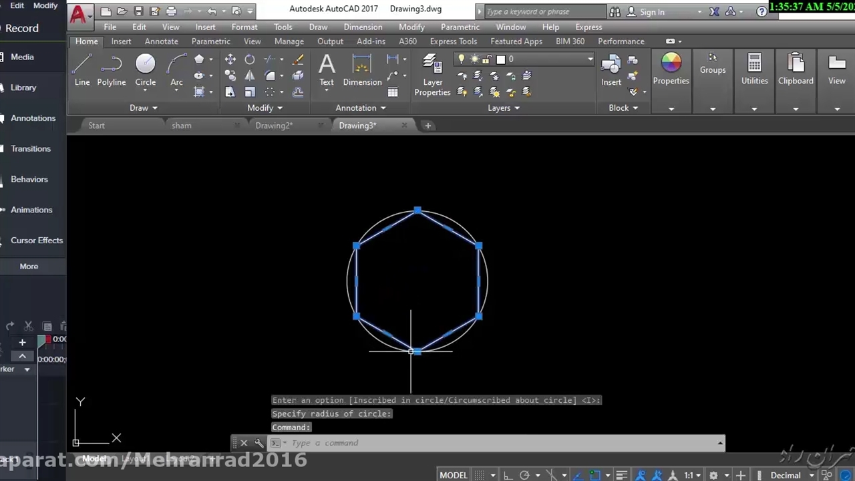Click Sign In in title bar
Screen dimensions: 855x481
click(x=651, y=12)
